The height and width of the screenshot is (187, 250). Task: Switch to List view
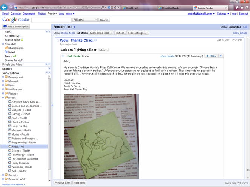click(245, 27)
